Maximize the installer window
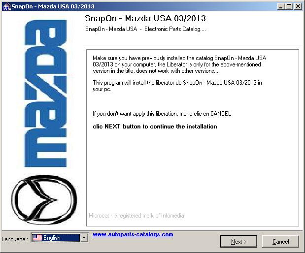Image resolution: width=305 pixels, height=253 pixels. (x=289, y=6)
